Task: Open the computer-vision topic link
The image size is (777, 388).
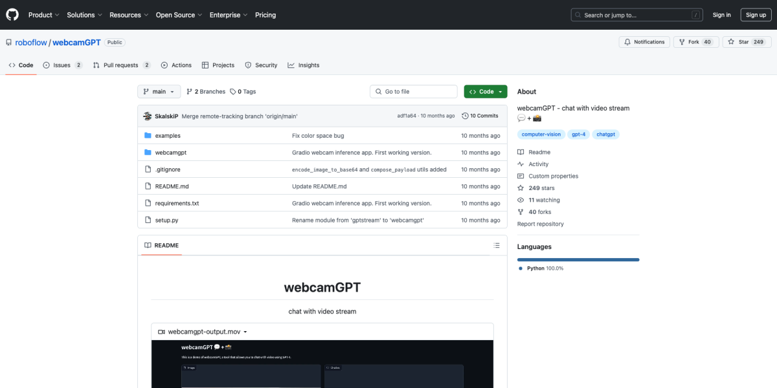Action: (541, 135)
